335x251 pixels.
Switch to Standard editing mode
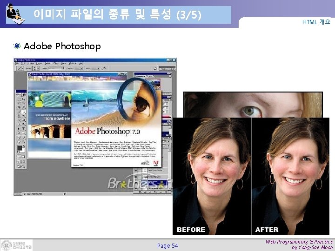19,157
